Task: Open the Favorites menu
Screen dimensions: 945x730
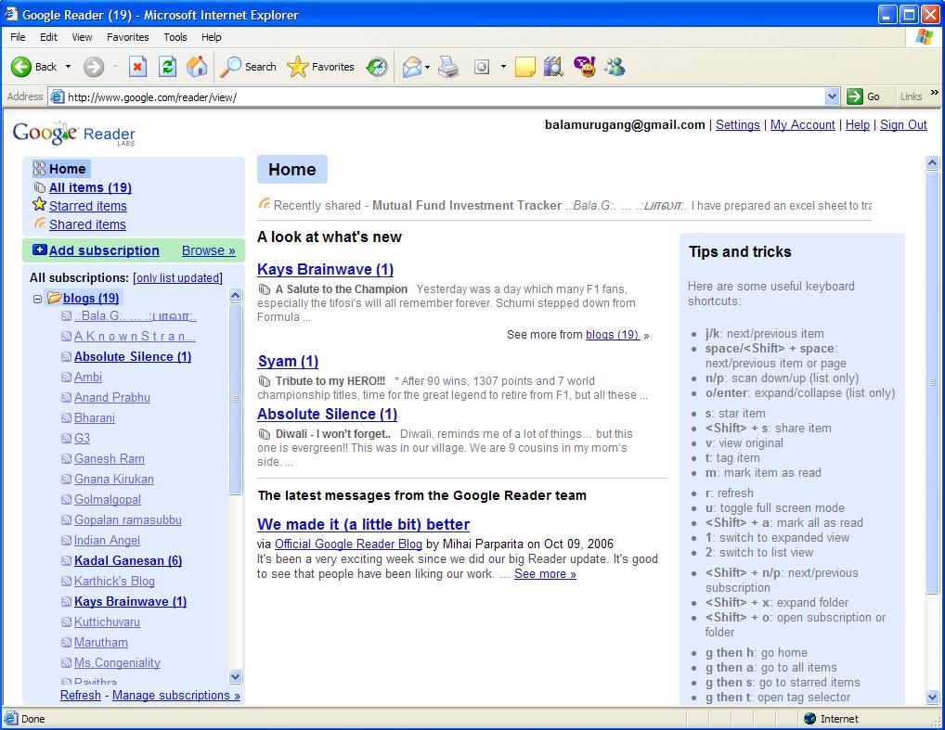Action: [127, 37]
